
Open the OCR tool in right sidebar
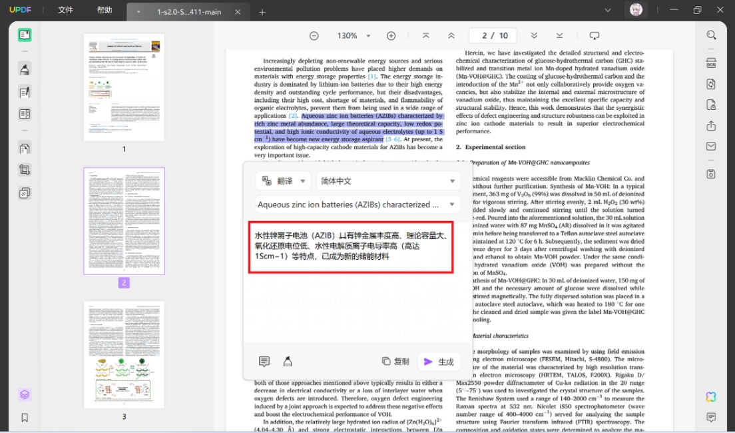tap(711, 63)
